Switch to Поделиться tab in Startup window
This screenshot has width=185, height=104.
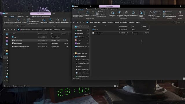pos(89,9)
